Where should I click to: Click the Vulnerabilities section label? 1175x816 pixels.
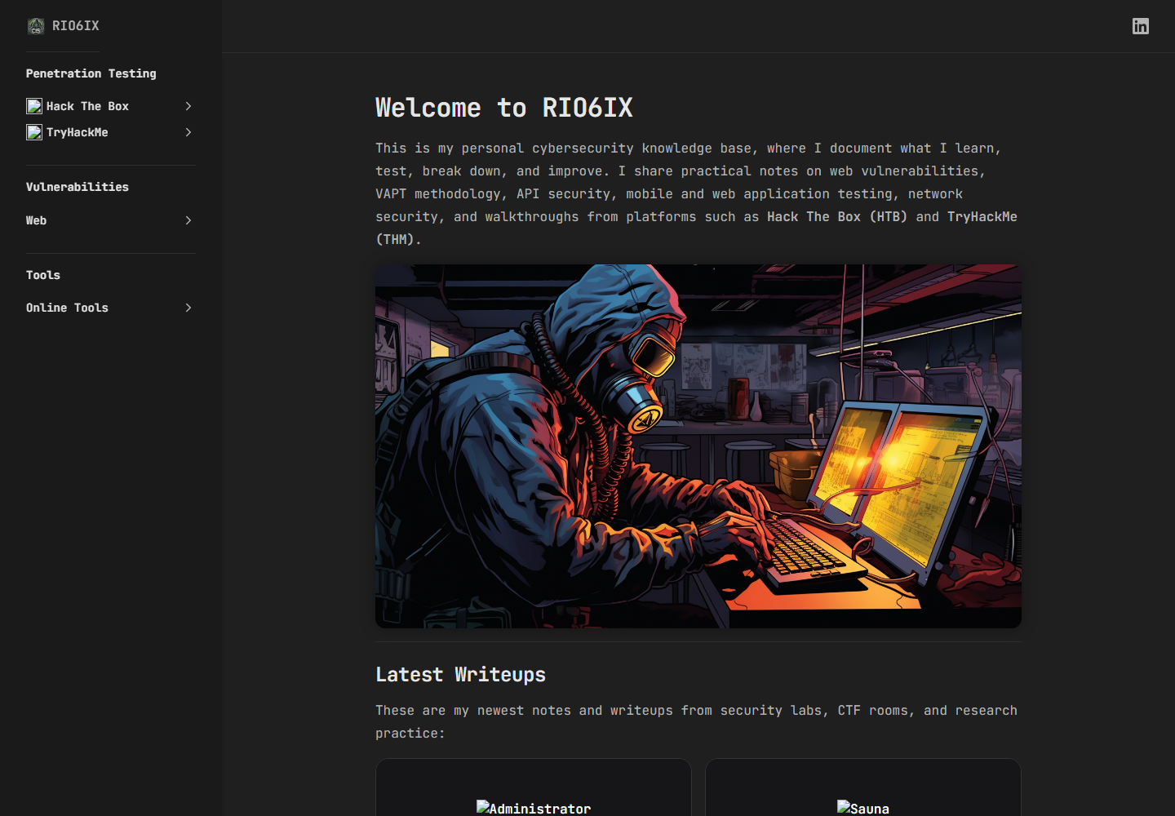(78, 187)
